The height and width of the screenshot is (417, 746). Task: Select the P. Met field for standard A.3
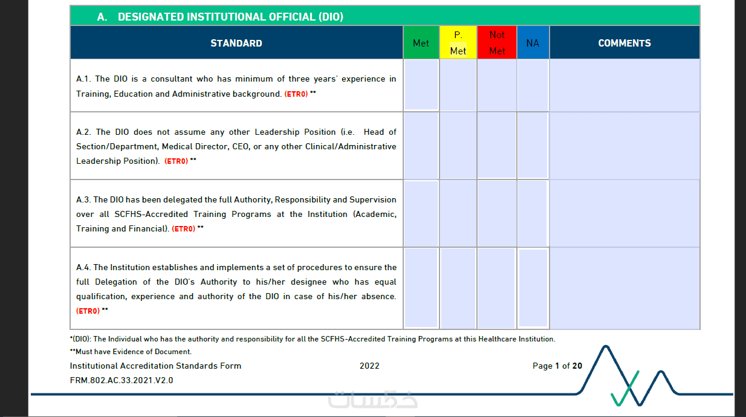[458, 213]
